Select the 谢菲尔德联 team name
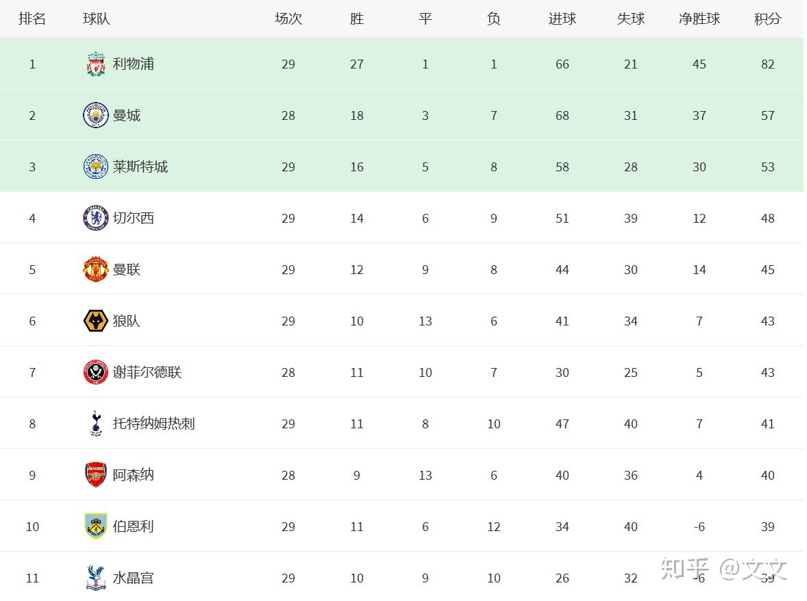807x601 pixels. pos(147,372)
